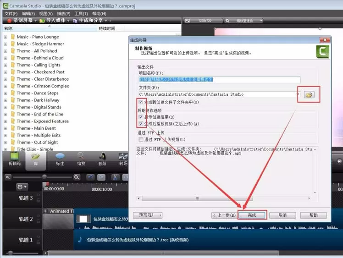Image resolution: width=343 pixels, height=258 pixels.
Task: Toggle lock icon on 轨道 3
Action: tap(38, 200)
